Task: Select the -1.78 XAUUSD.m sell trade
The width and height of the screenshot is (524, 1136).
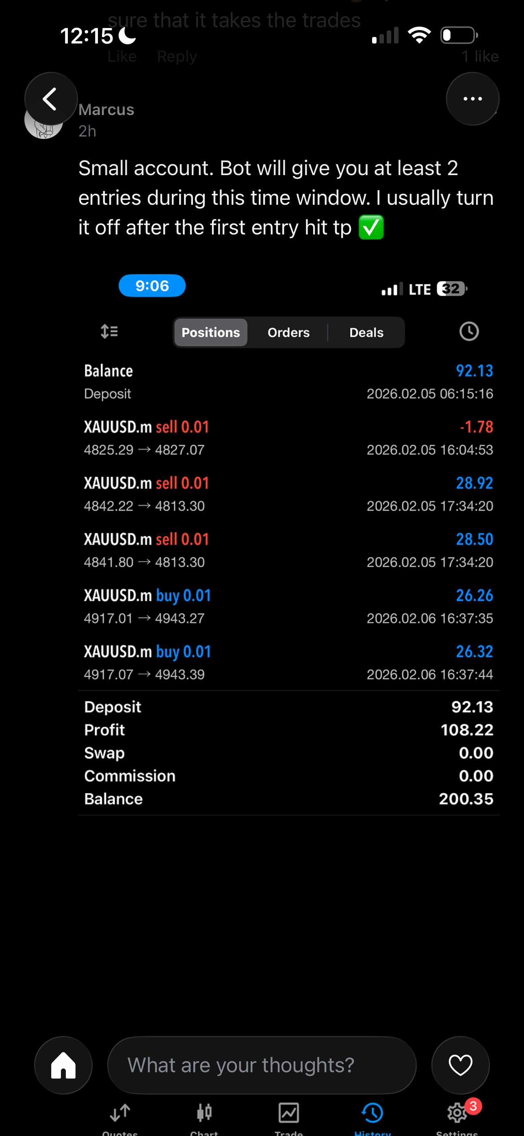Action: point(288,438)
